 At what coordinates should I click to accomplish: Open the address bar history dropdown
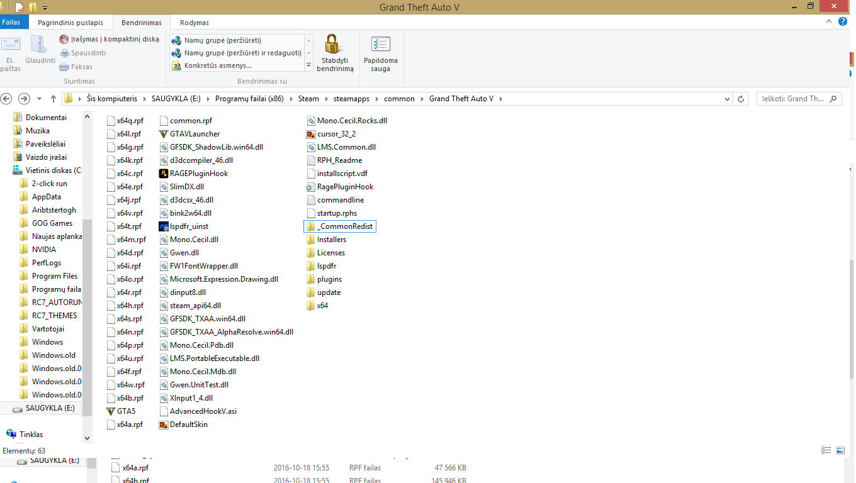[x=728, y=99]
